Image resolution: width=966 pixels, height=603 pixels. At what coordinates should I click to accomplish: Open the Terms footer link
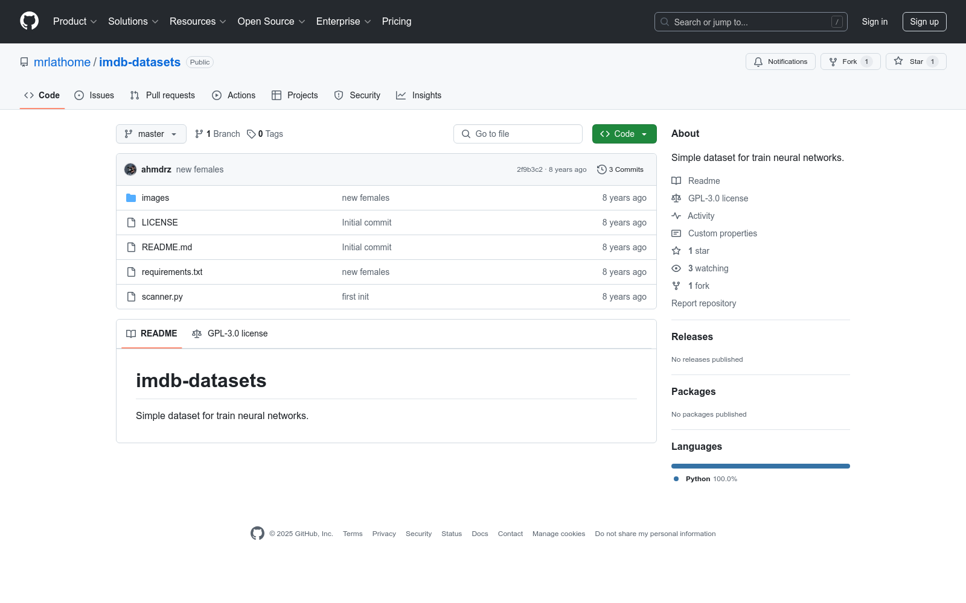(x=353, y=534)
